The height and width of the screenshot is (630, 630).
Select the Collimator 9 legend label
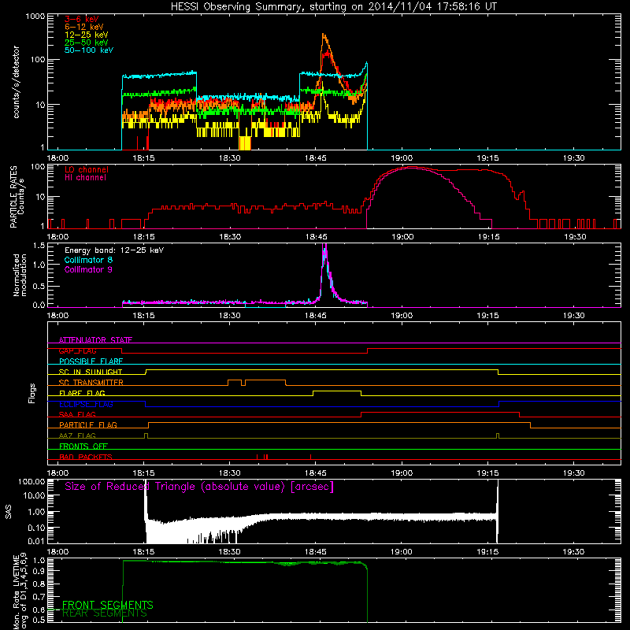coord(88,269)
